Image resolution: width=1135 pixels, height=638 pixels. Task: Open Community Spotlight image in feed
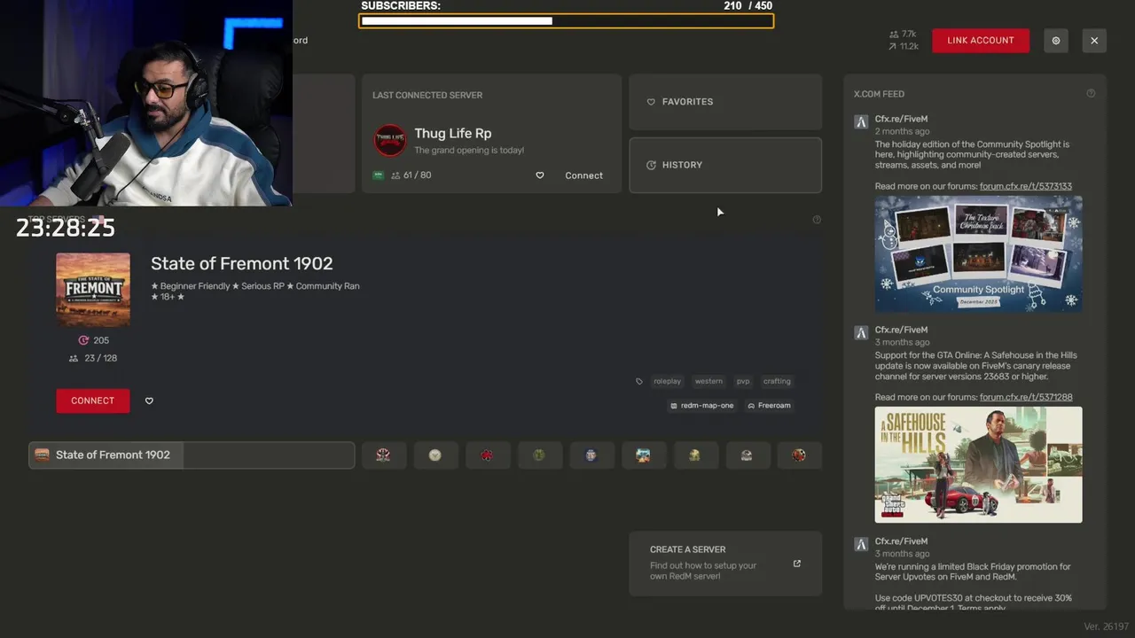(x=978, y=253)
